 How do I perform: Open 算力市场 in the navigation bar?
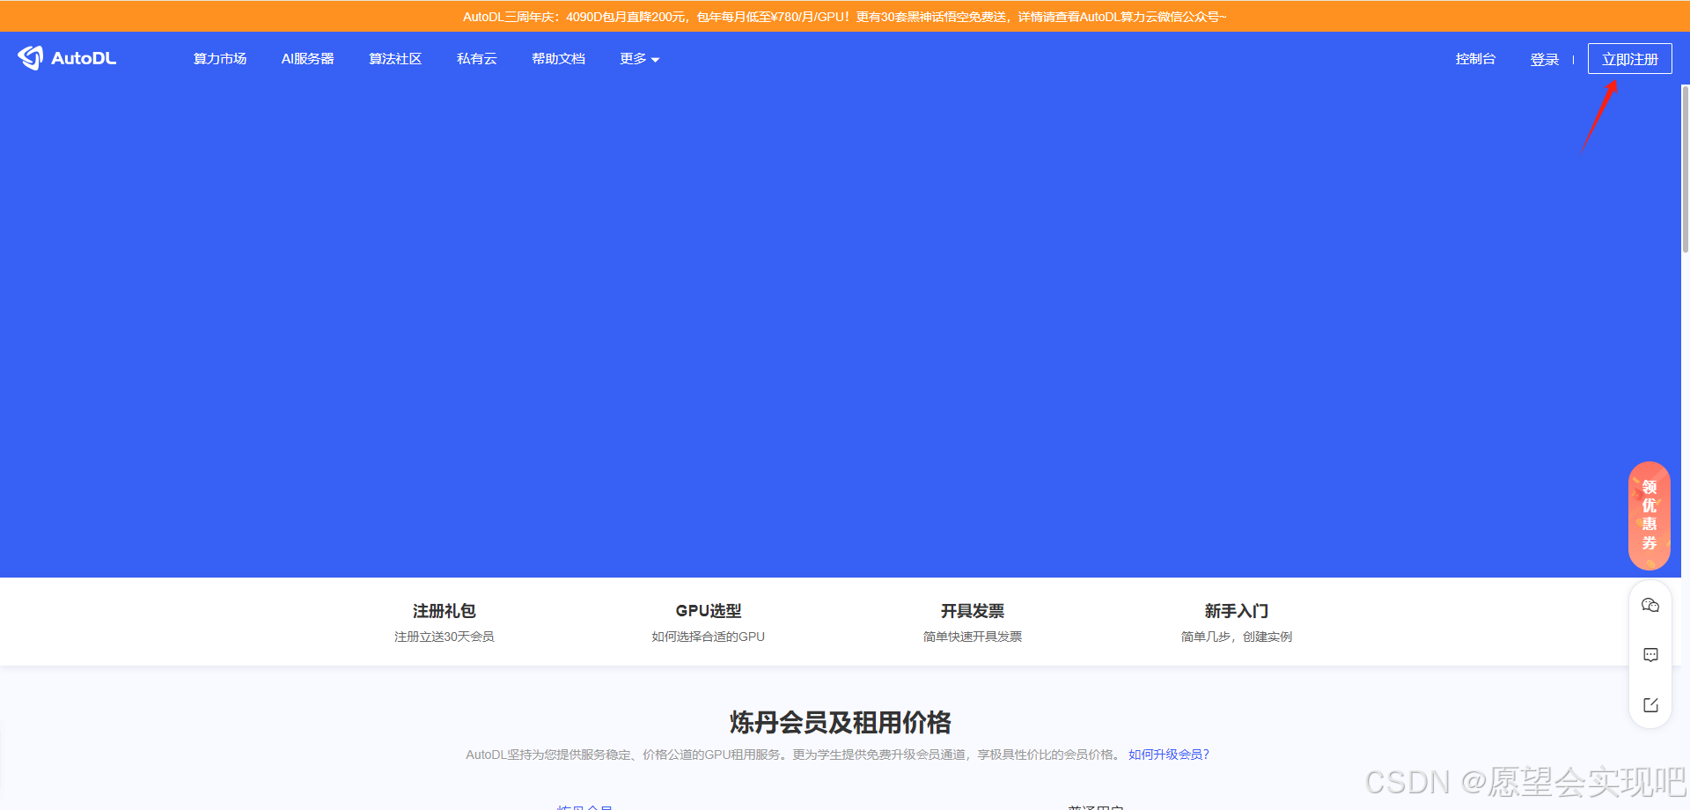click(x=220, y=59)
